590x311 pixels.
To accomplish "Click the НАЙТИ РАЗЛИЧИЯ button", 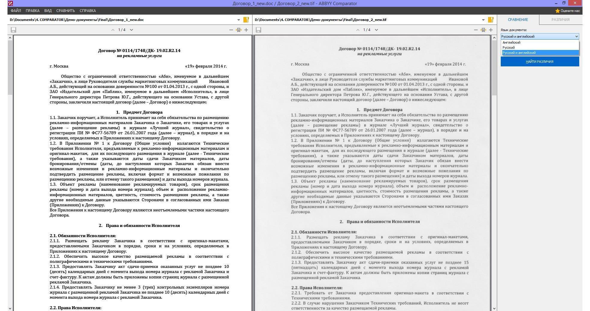I will click(540, 62).
